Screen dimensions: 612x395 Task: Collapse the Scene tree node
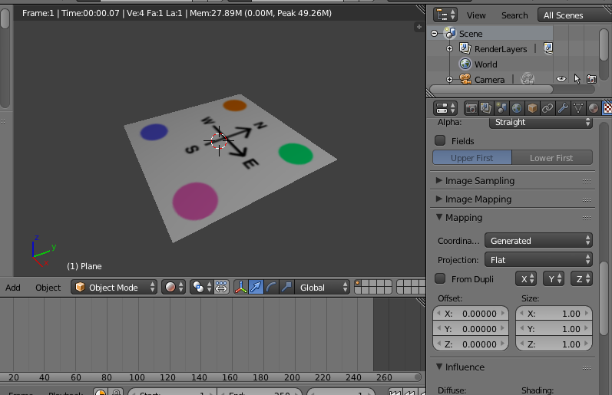pos(434,34)
